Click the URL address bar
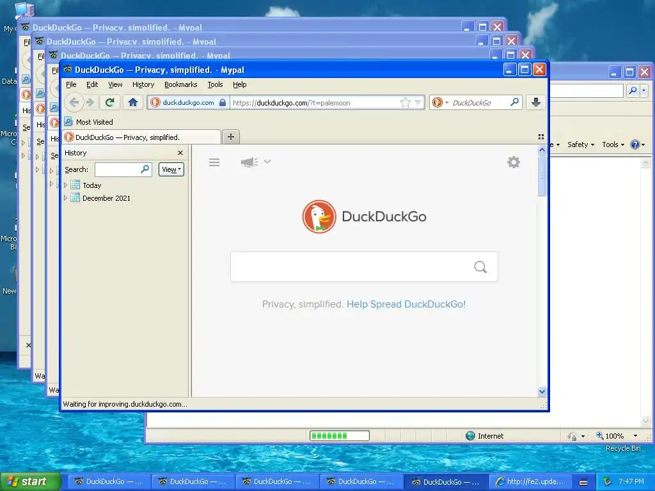 point(314,103)
